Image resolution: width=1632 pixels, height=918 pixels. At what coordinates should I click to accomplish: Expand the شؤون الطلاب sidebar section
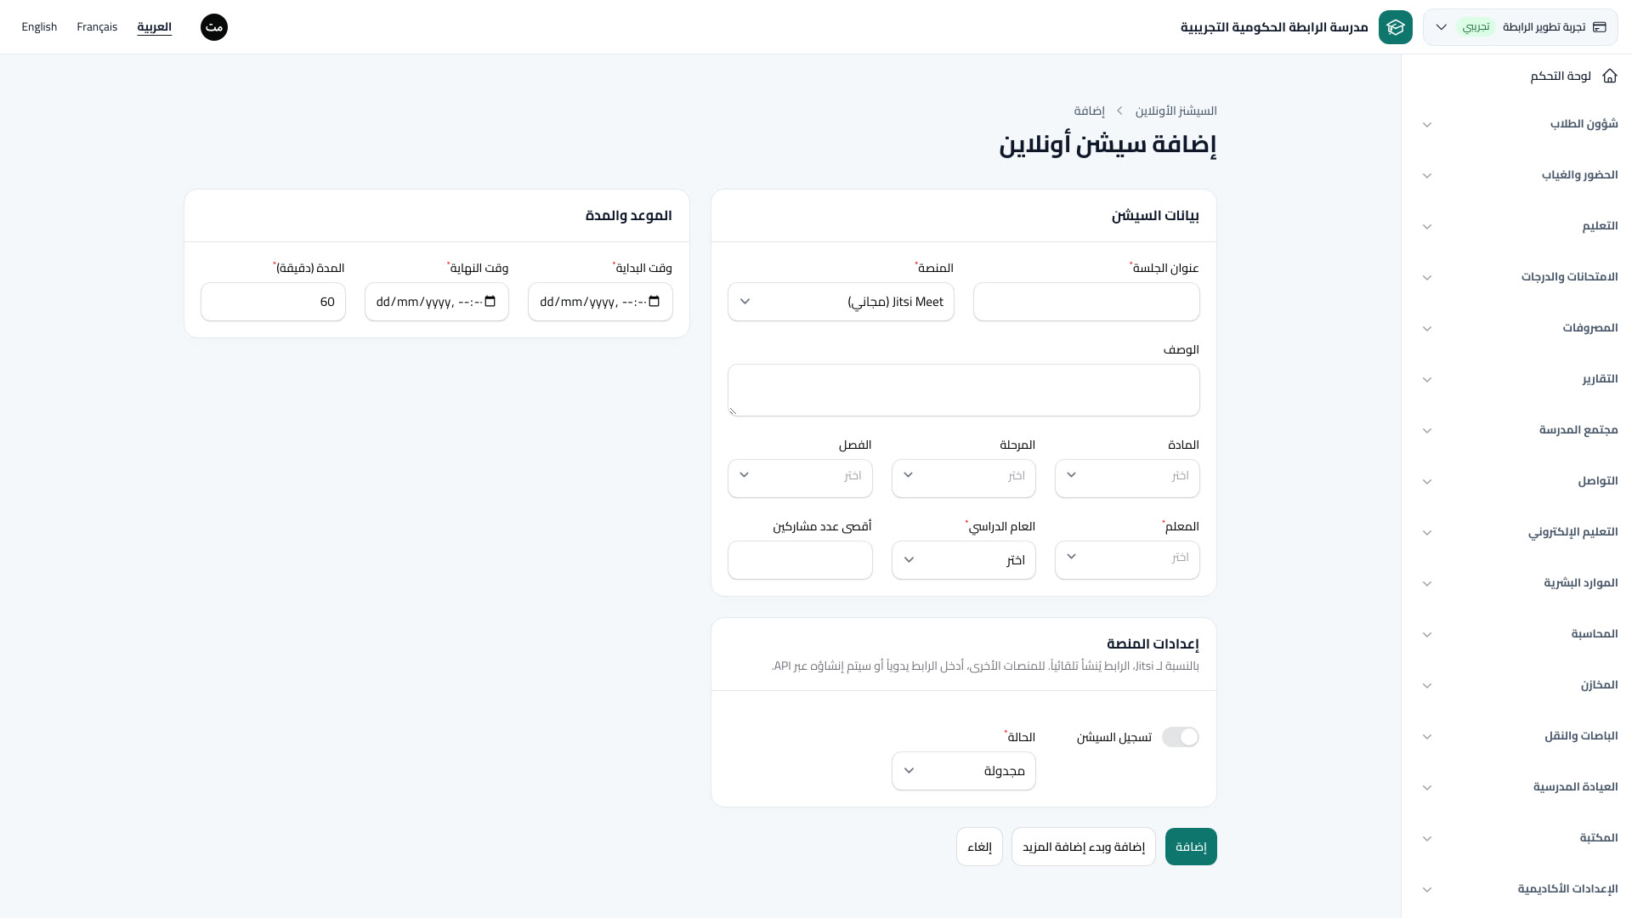coord(1519,124)
